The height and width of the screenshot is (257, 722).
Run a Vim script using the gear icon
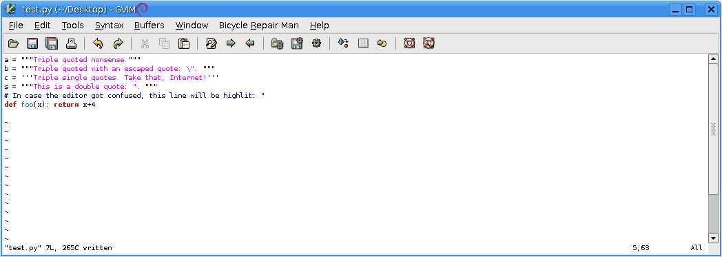[316, 43]
